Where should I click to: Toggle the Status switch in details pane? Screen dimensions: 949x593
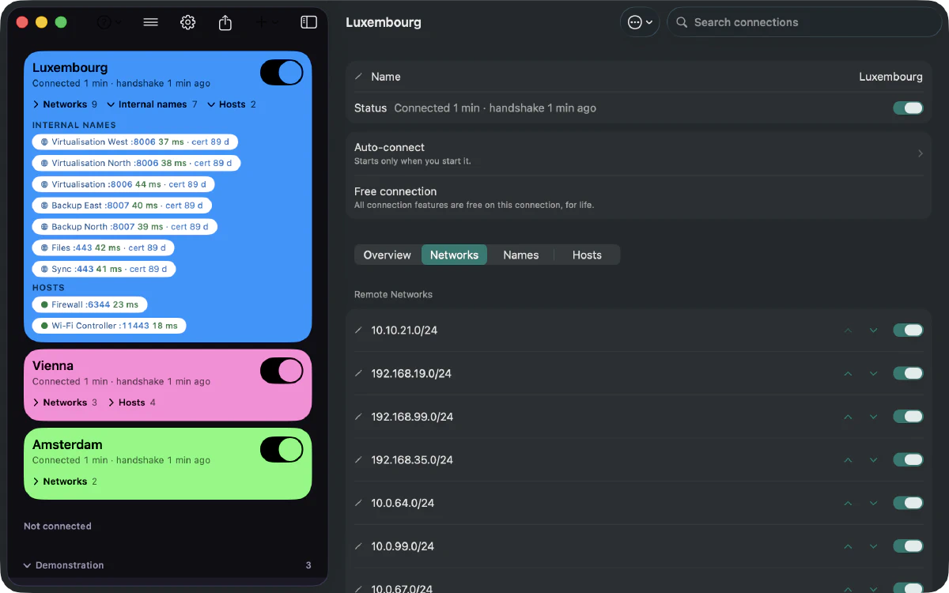(x=908, y=108)
